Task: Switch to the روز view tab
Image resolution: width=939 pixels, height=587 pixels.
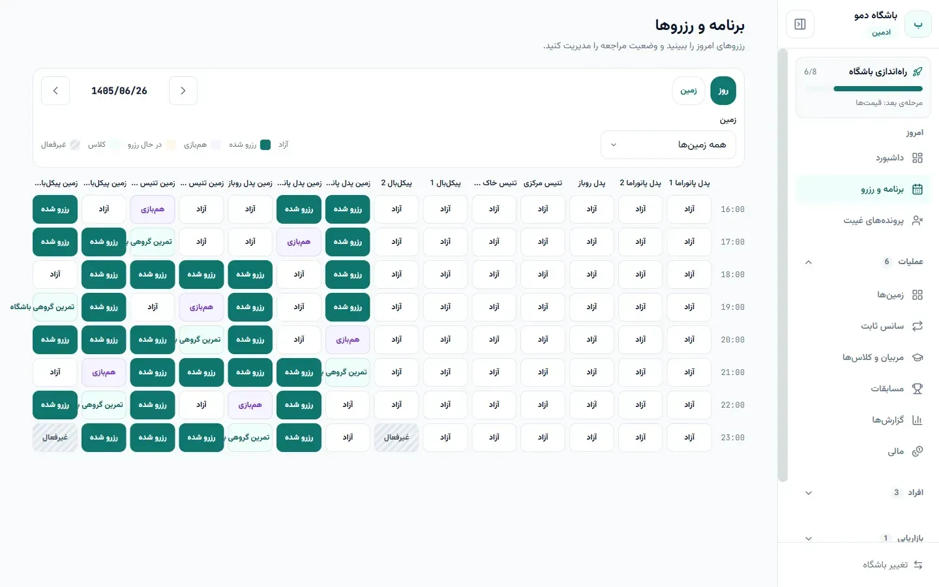Action: click(723, 91)
